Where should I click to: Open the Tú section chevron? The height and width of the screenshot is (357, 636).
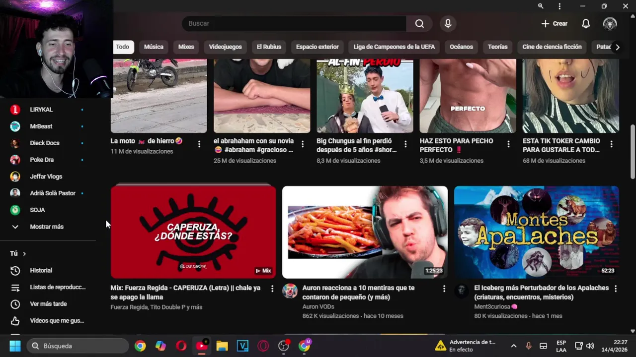(24, 253)
